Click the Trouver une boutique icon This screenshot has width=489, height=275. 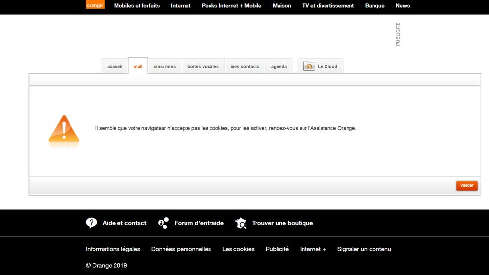coord(241,223)
